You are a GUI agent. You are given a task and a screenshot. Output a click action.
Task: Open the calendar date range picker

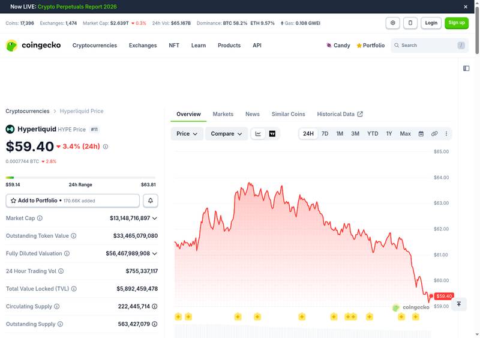point(421,134)
